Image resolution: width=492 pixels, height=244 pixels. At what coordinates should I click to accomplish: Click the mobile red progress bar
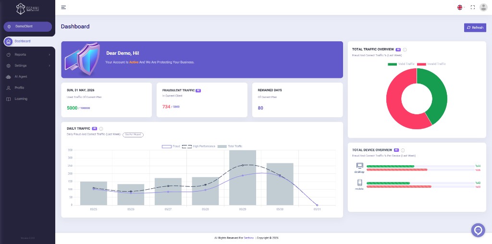pyautogui.click(x=399, y=187)
